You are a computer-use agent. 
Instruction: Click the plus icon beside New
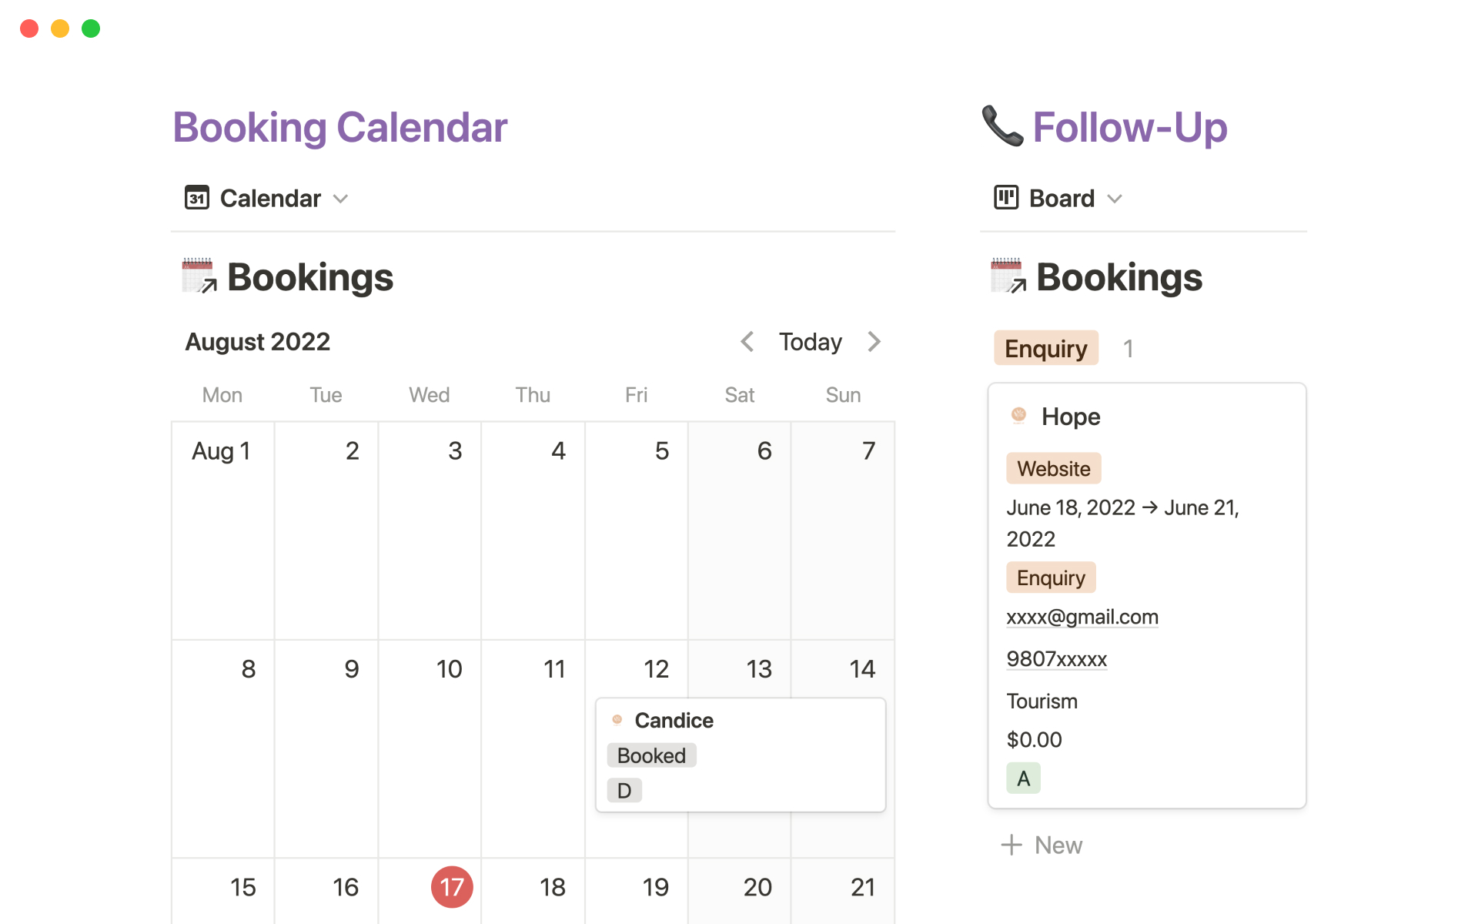click(1012, 845)
